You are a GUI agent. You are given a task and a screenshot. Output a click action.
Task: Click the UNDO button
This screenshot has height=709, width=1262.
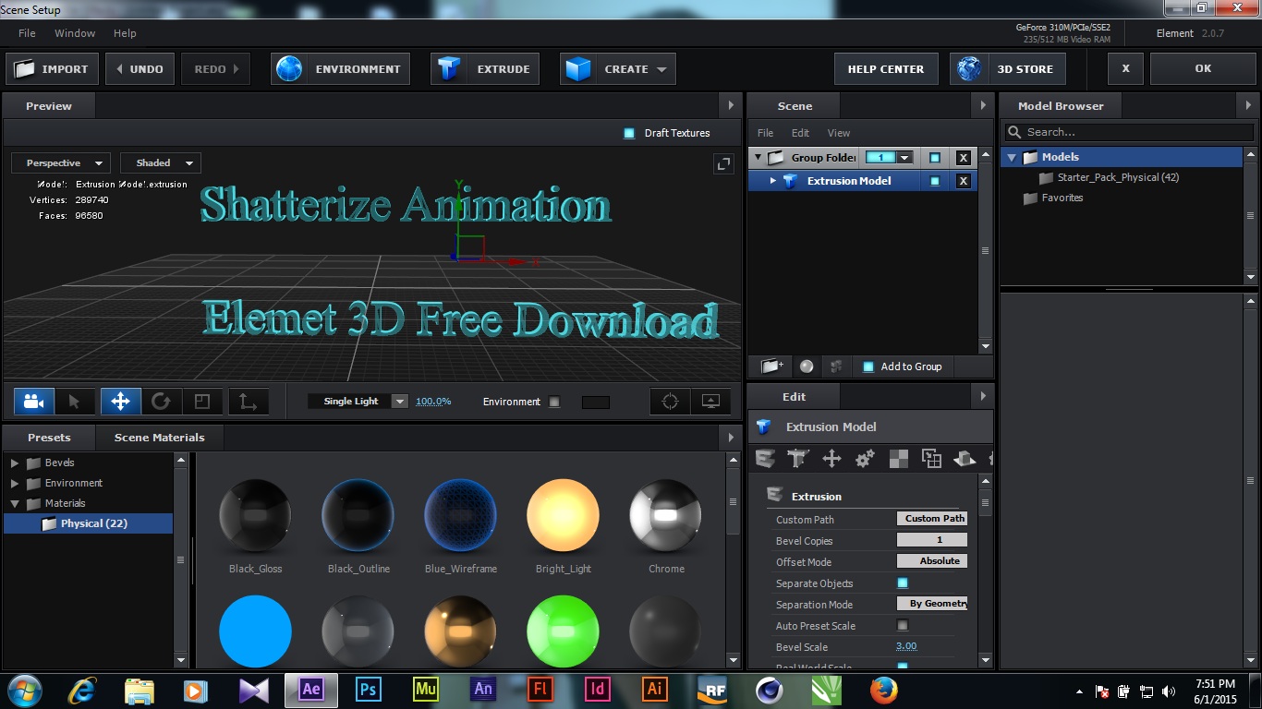point(140,69)
